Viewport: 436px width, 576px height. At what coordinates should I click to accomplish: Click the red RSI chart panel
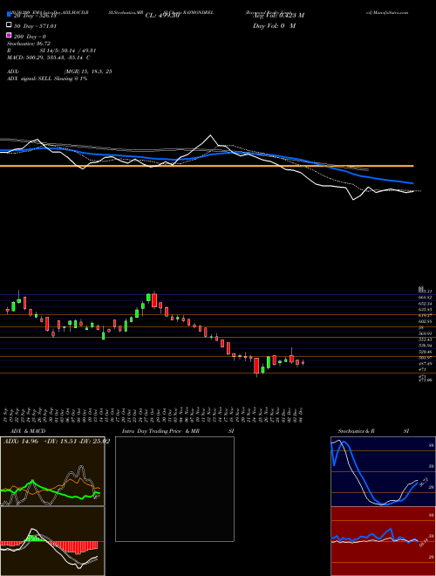(383, 541)
